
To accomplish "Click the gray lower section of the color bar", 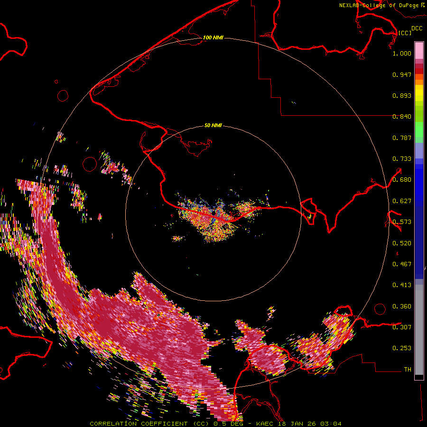I will click(x=419, y=330).
